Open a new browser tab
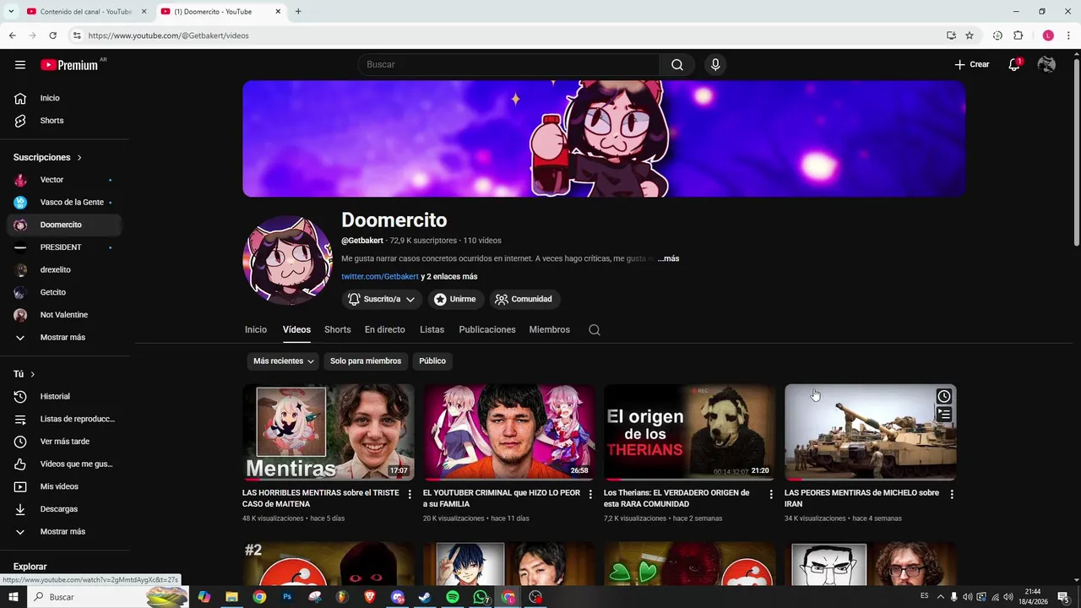1081x608 pixels. click(x=297, y=12)
